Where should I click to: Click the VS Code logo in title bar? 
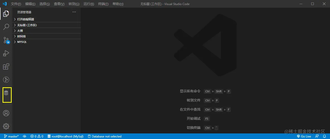click(5, 4)
